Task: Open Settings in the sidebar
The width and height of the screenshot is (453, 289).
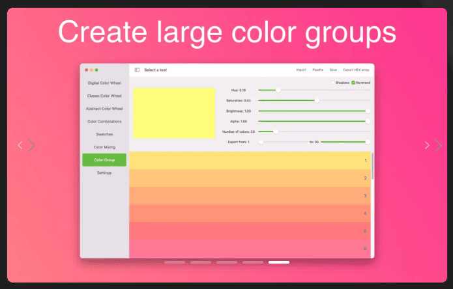Action: point(104,172)
